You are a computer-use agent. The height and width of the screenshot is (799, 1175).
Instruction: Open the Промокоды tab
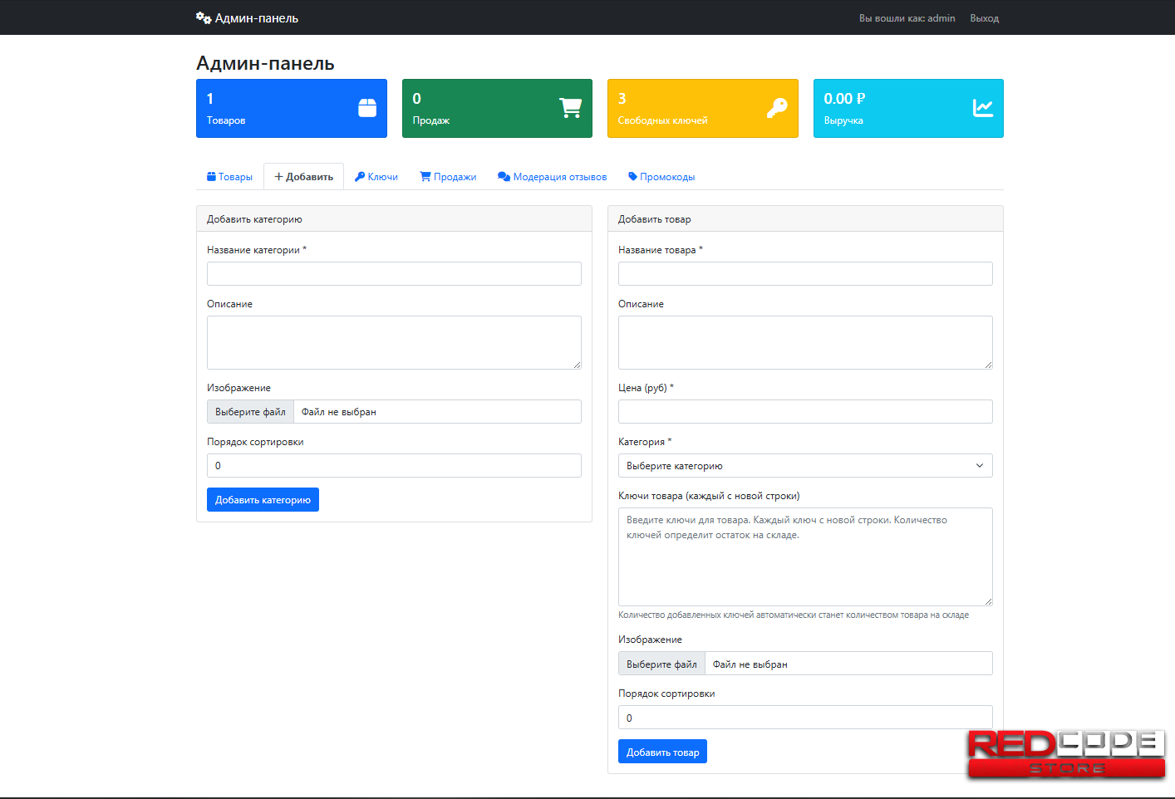point(661,177)
